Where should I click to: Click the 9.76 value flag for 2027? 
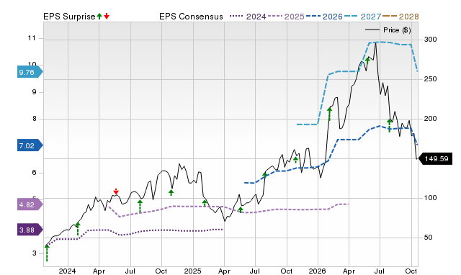[x=30, y=72]
